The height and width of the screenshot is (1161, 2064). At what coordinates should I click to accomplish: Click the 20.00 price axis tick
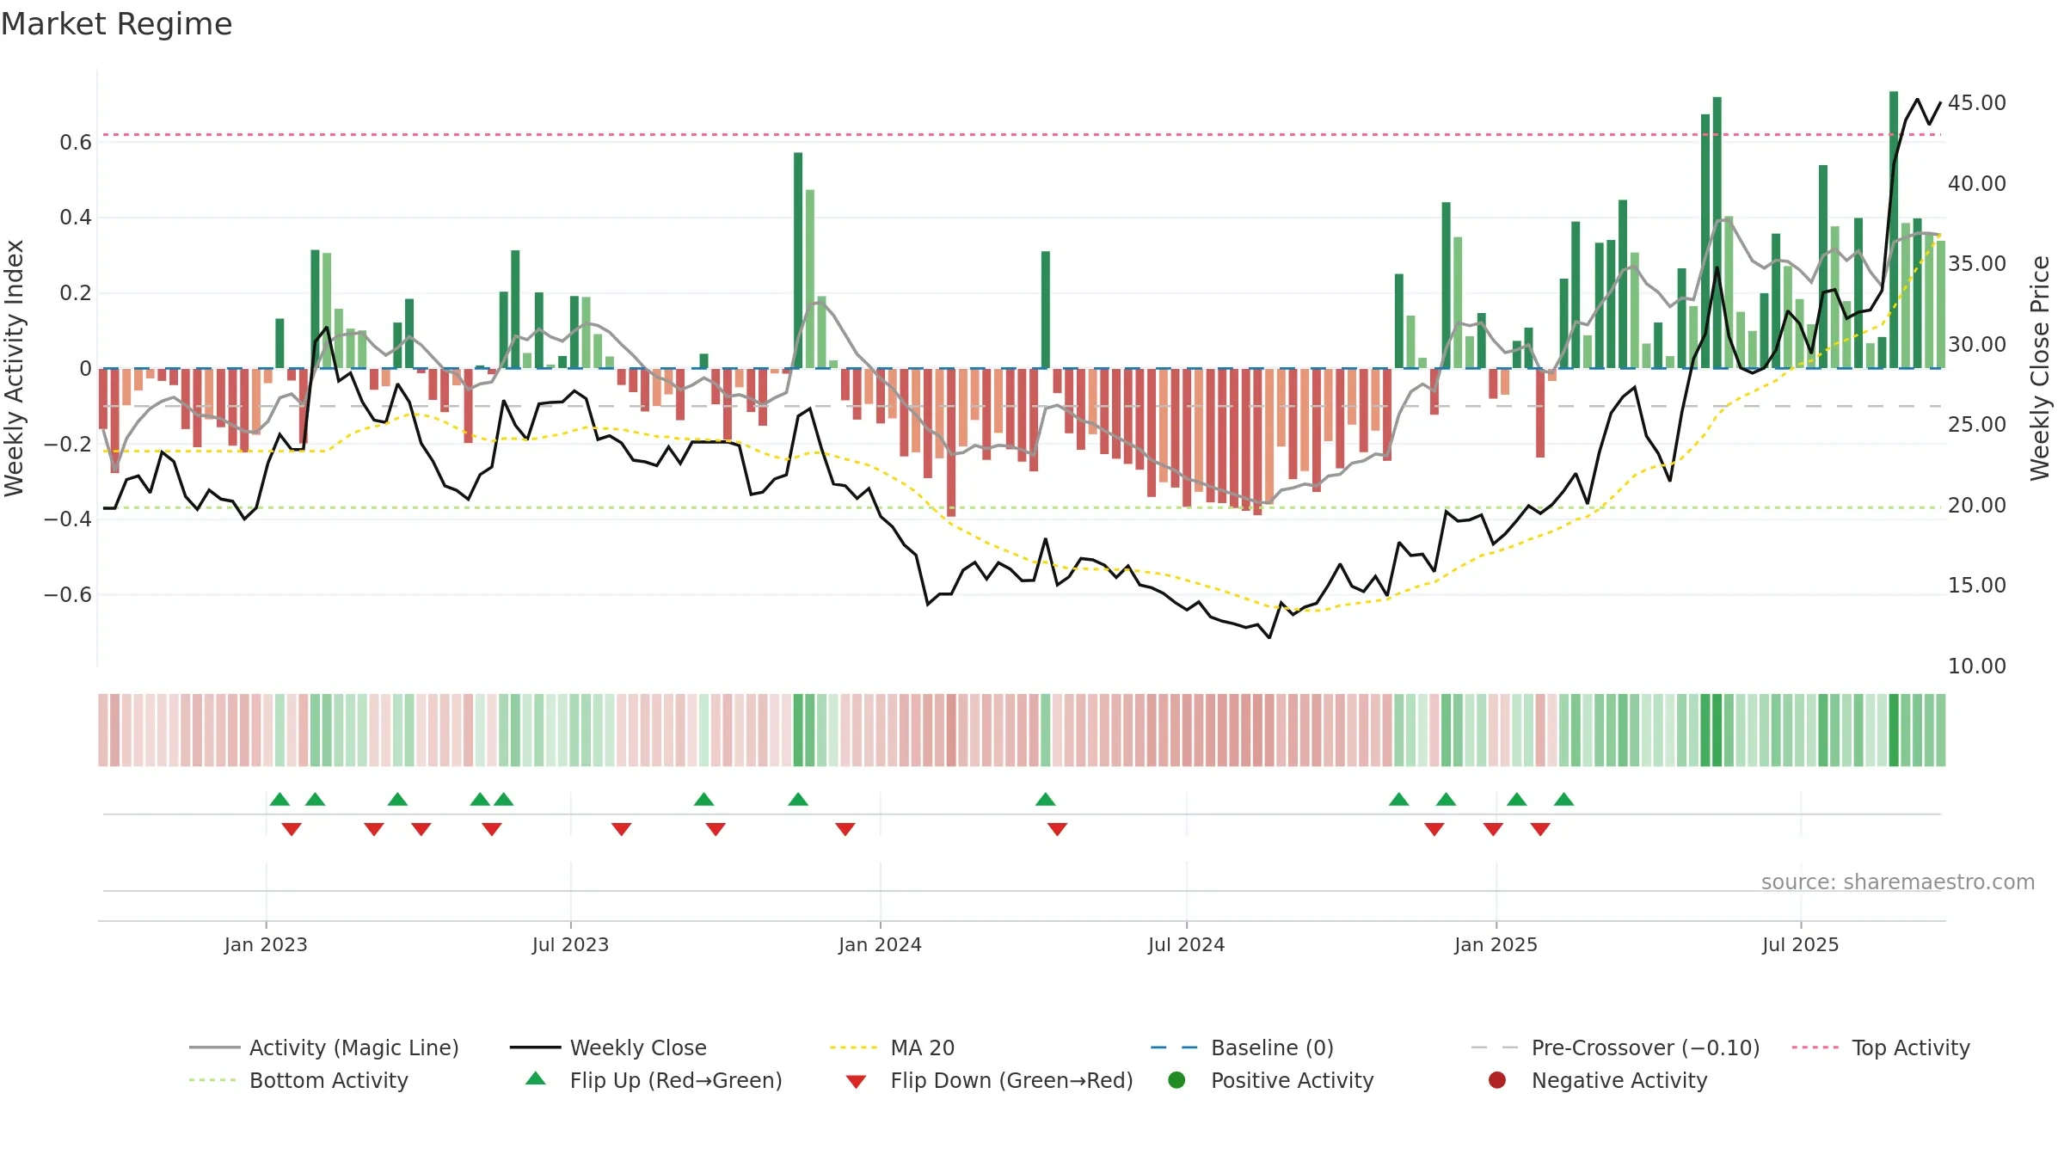click(x=1976, y=505)
